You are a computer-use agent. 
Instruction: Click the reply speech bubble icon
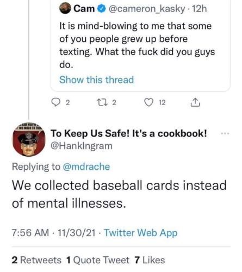[x=56, y=102]
